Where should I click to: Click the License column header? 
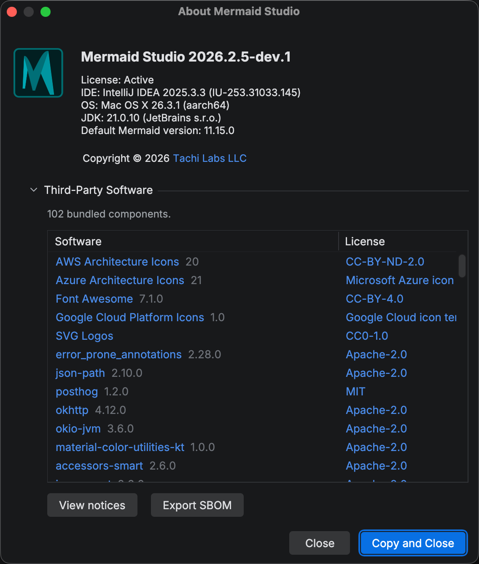point(403,242)
